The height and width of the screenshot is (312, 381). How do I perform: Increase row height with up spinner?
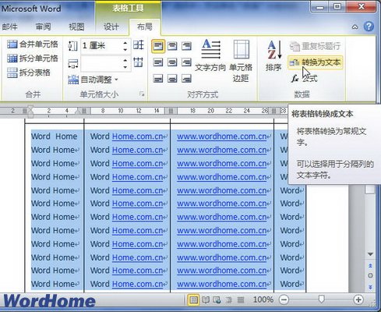click(125, 43)
